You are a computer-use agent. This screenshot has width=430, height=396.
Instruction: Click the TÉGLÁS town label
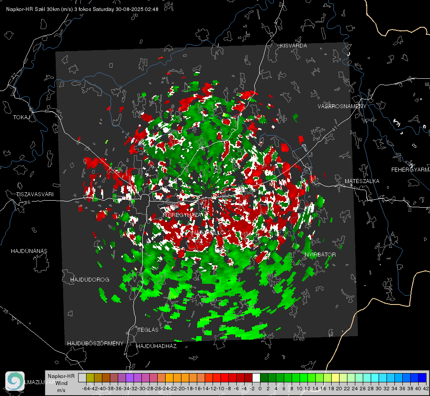coord(148,330)
